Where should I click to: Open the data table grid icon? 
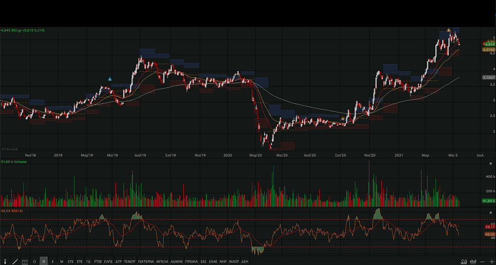[x=25, y=262]
